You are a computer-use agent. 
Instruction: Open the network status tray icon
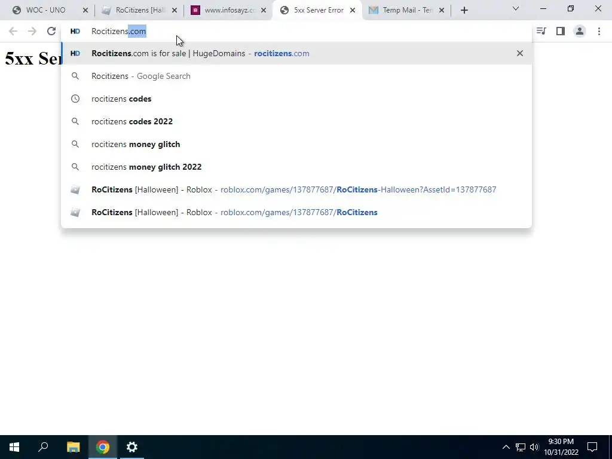[x=521, y=447]
